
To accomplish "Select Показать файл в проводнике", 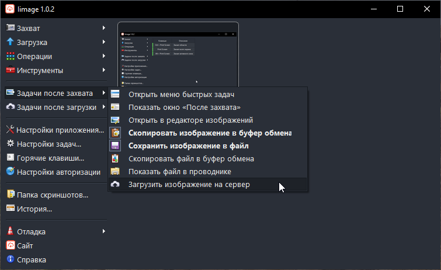I will (x=207, y=172).
